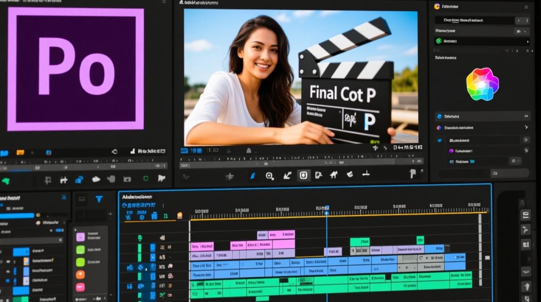Click the house-shaped icon below the preview
The image size is (541, 302).
tap(334, 175)
